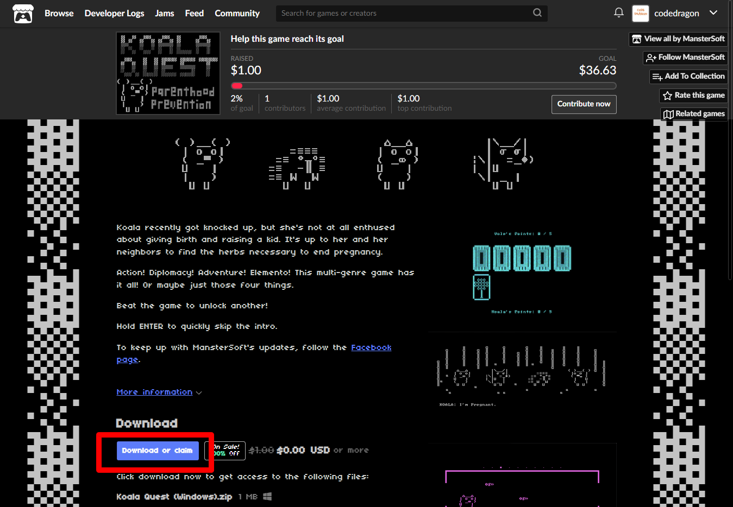The image size is (733, 507).
Task: Click the $1.00 raised amount
Action: [x=246, y=70]
